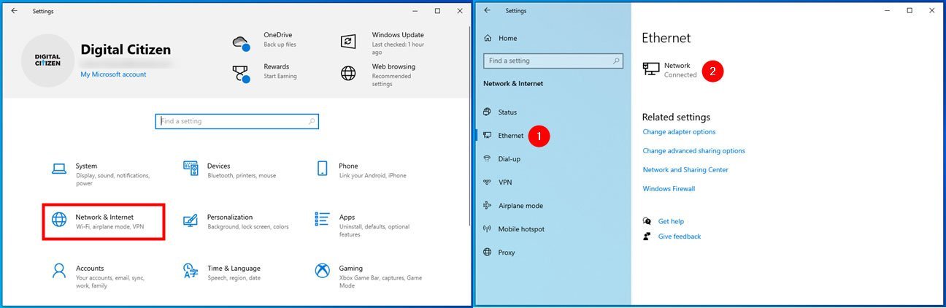946x308 pixels.
Task: Click the Digital Citizen profile avatar
Action: [48, 60]
